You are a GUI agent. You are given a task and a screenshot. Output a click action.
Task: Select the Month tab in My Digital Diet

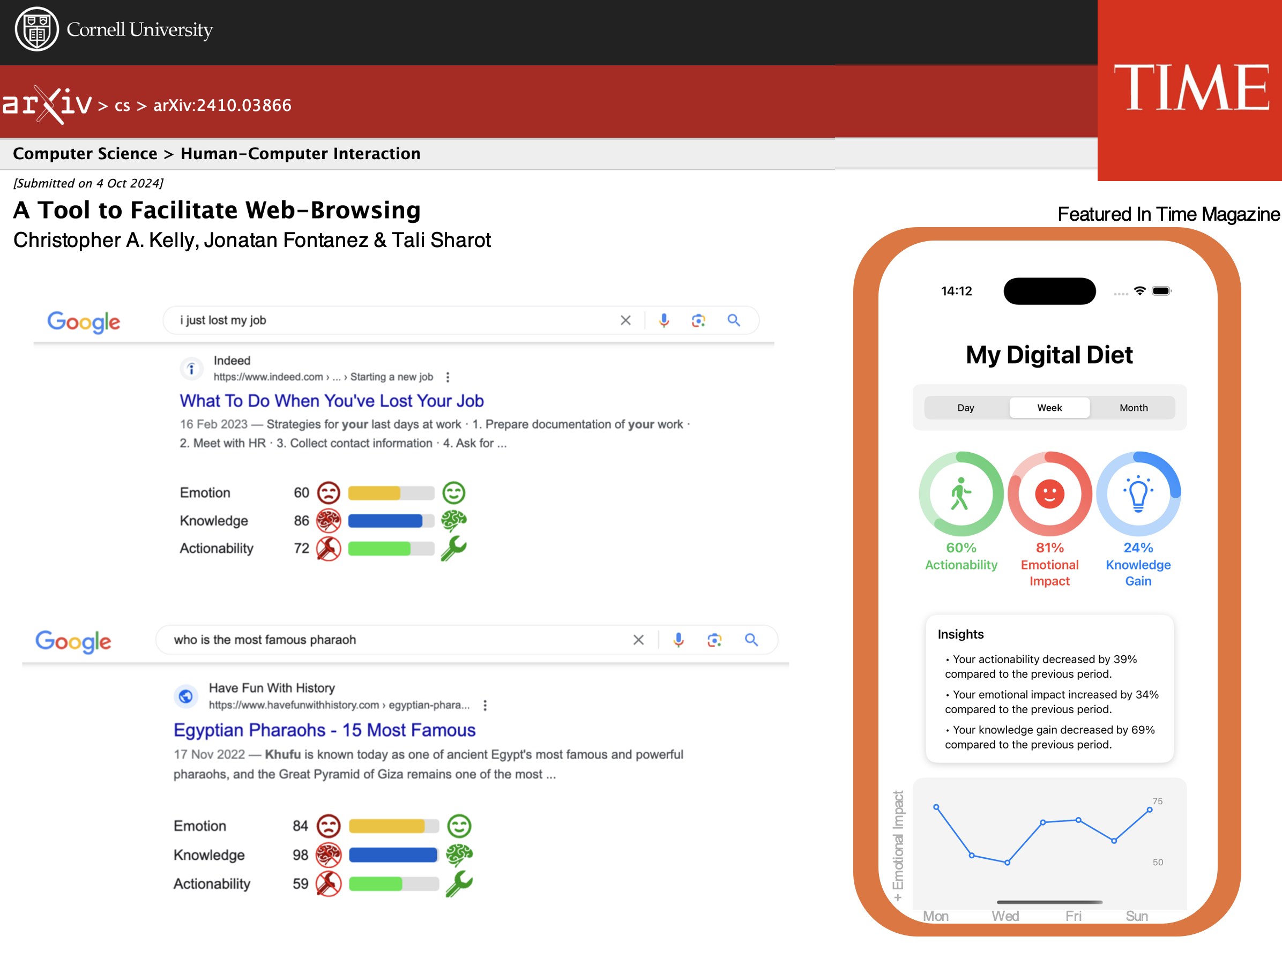[x=1134, y=408]
